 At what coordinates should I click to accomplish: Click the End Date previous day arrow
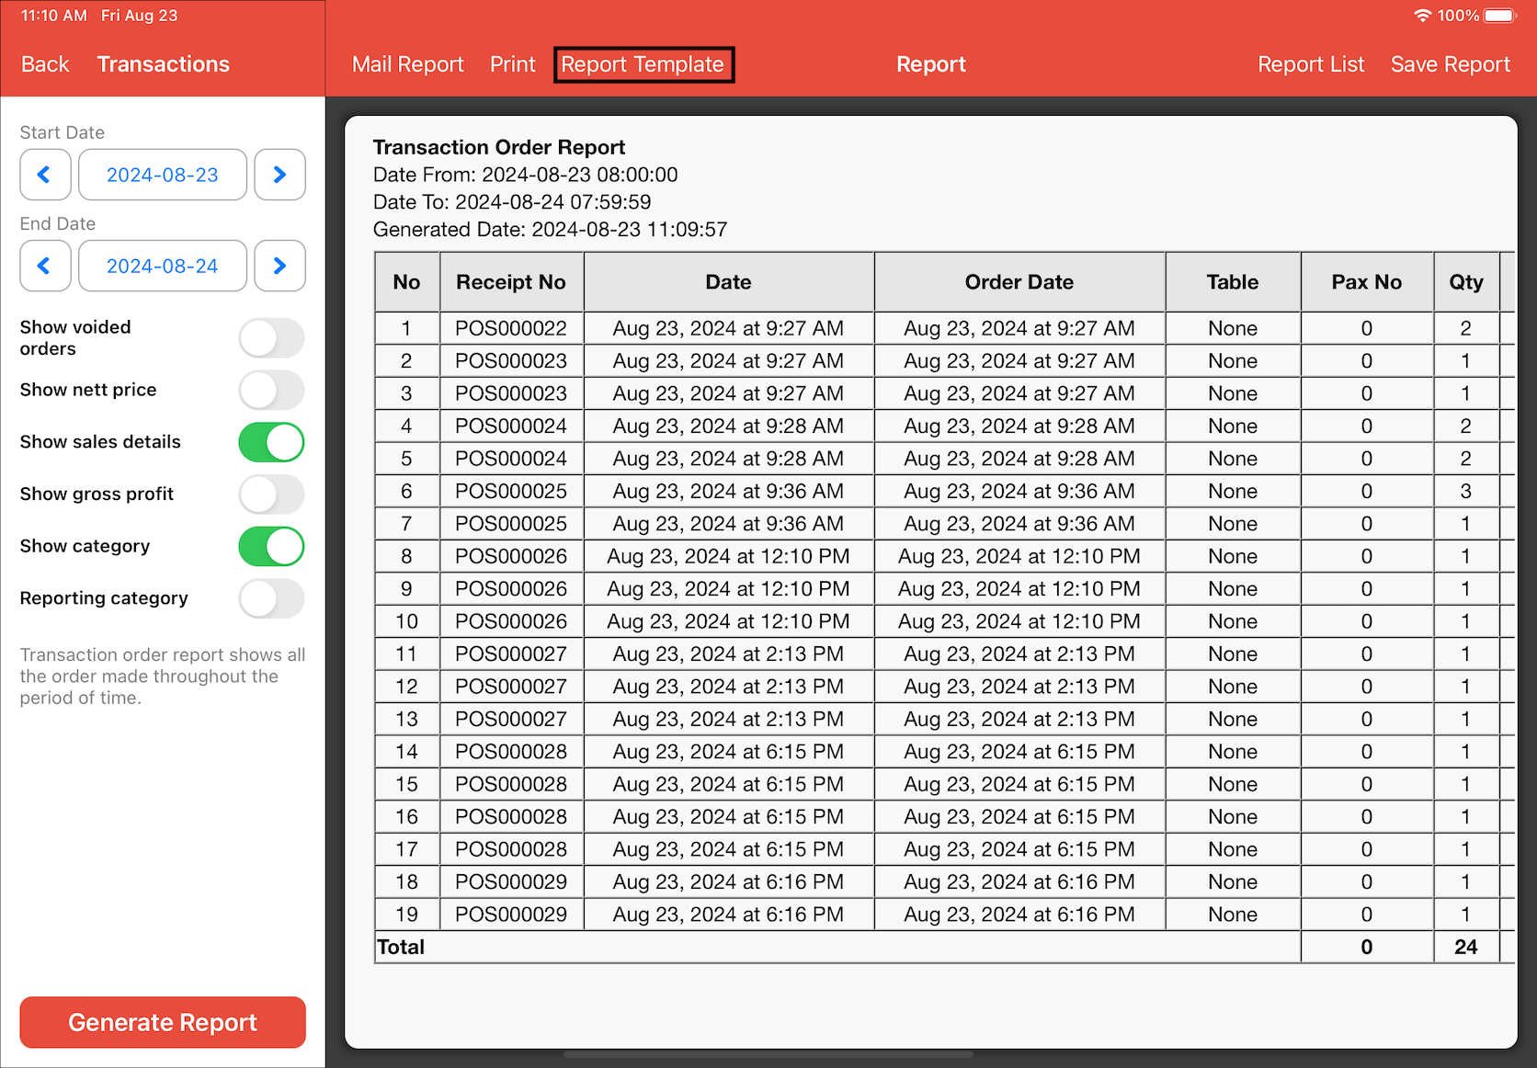coord(45,266)
